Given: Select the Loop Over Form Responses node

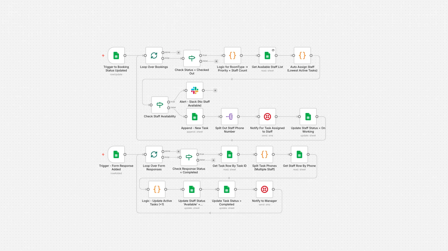Looking at the screenshot, I should (x=154, y=154).
